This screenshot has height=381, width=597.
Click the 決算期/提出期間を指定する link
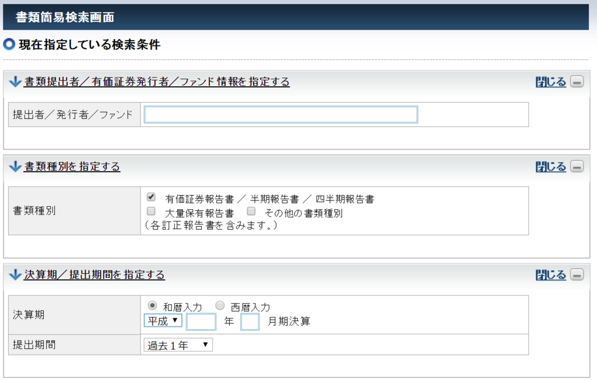coord(94,275)
